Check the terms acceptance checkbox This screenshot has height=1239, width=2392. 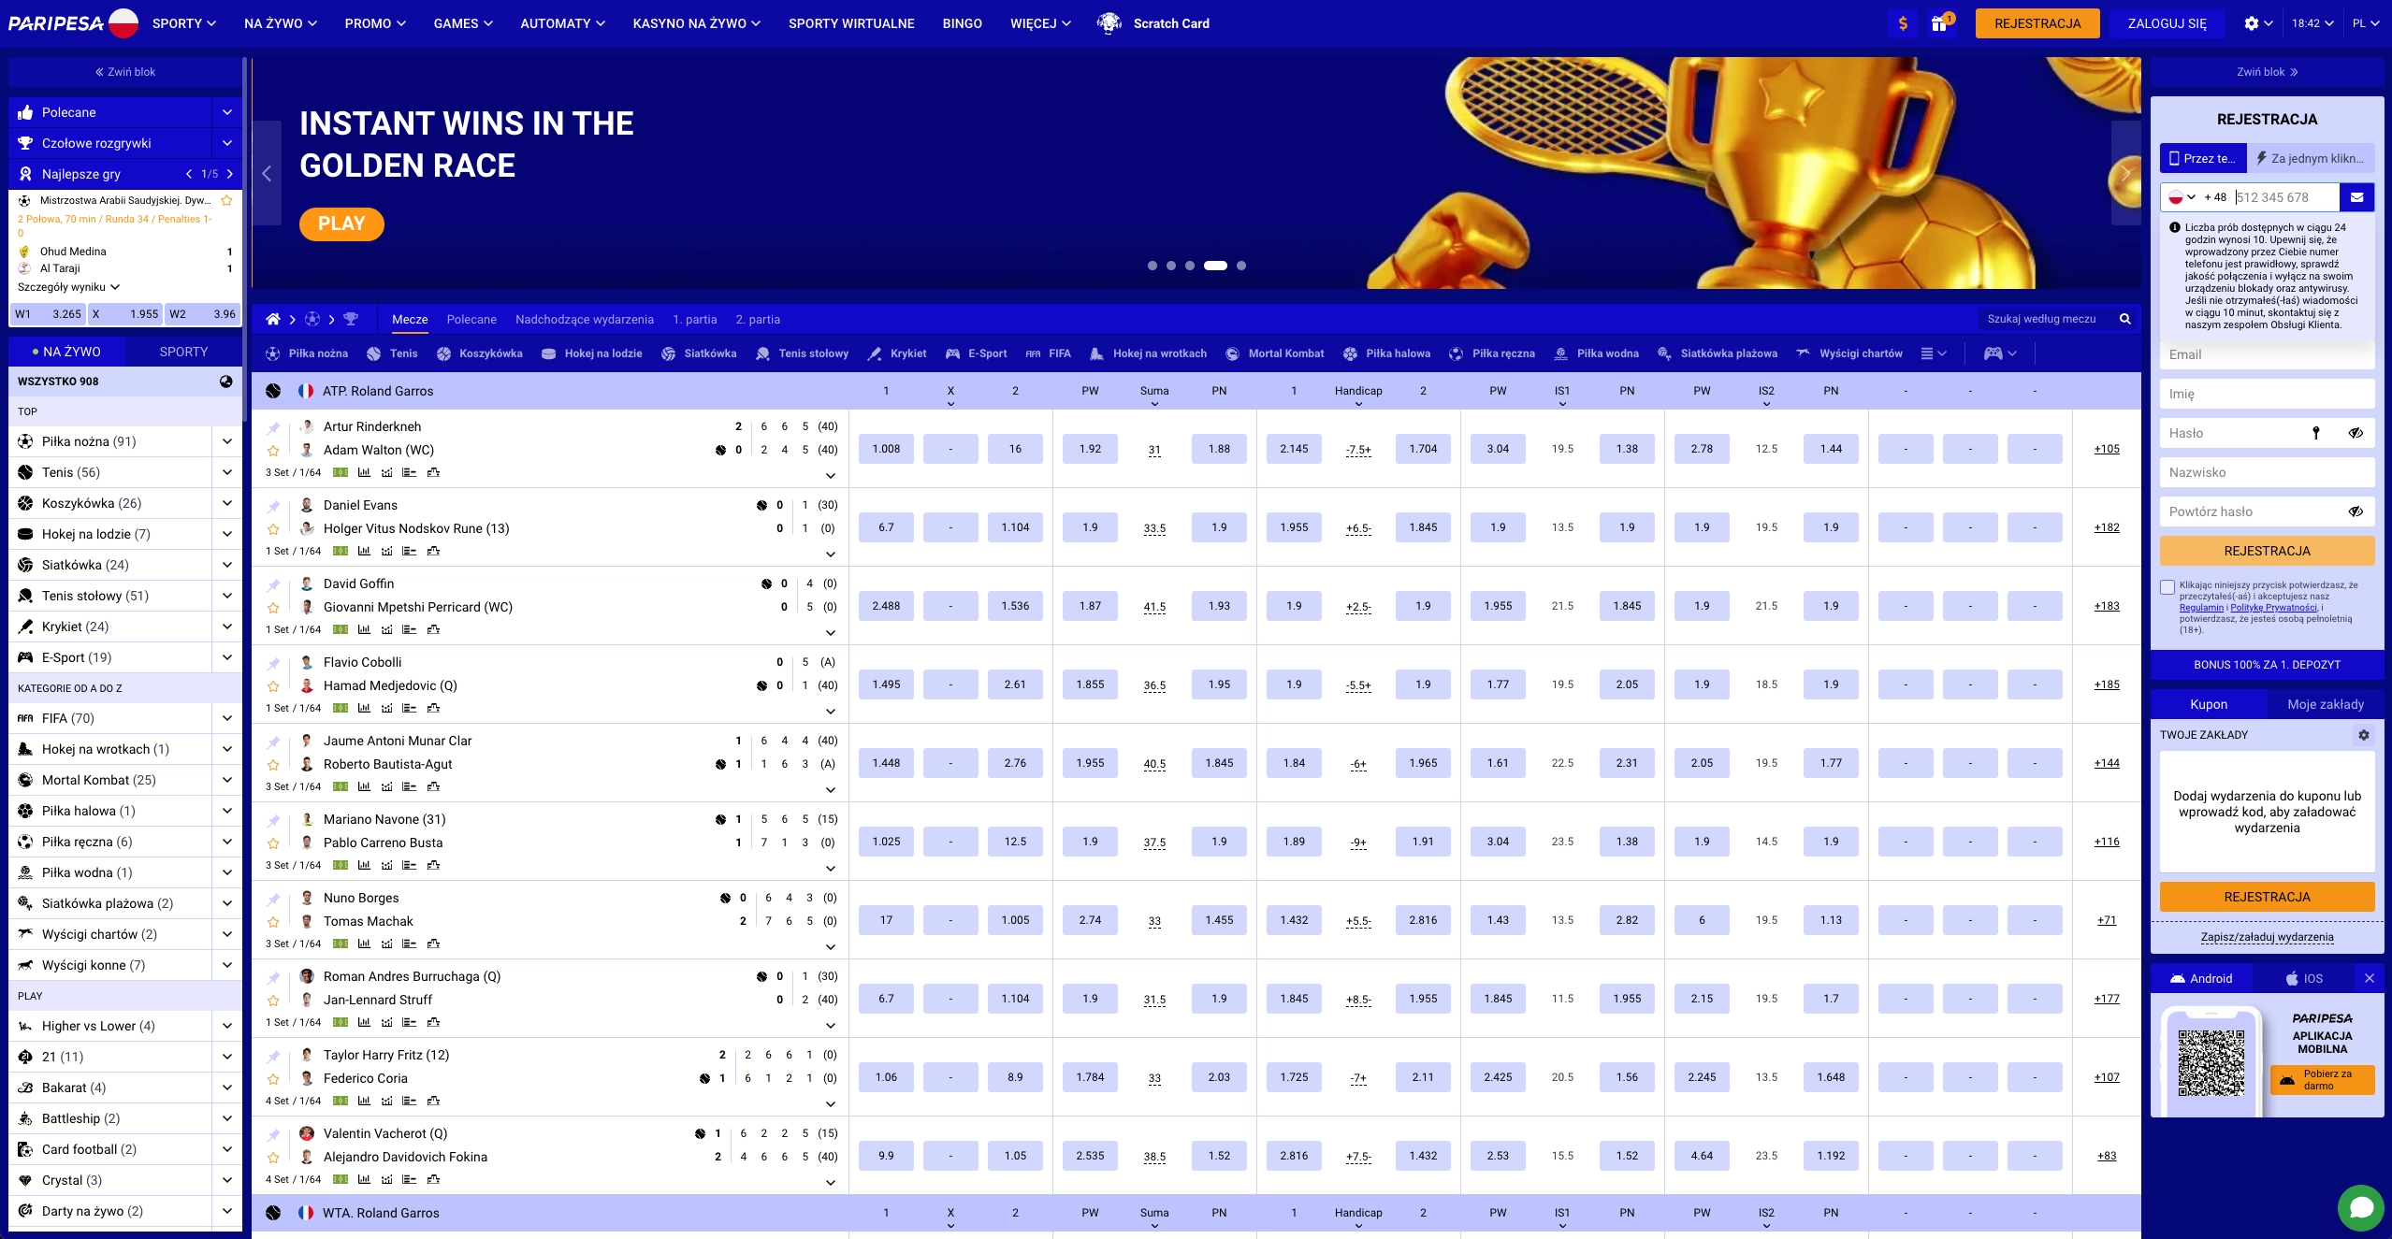point(2167,587)
